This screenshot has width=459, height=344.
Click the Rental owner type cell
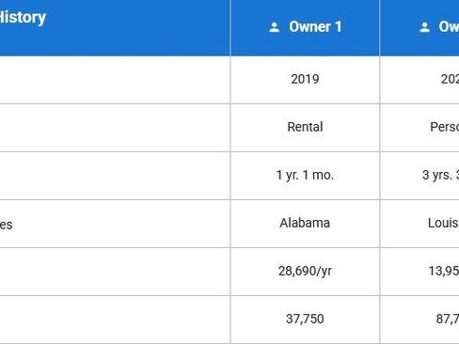pyautogui.click(x=305, y=127)
